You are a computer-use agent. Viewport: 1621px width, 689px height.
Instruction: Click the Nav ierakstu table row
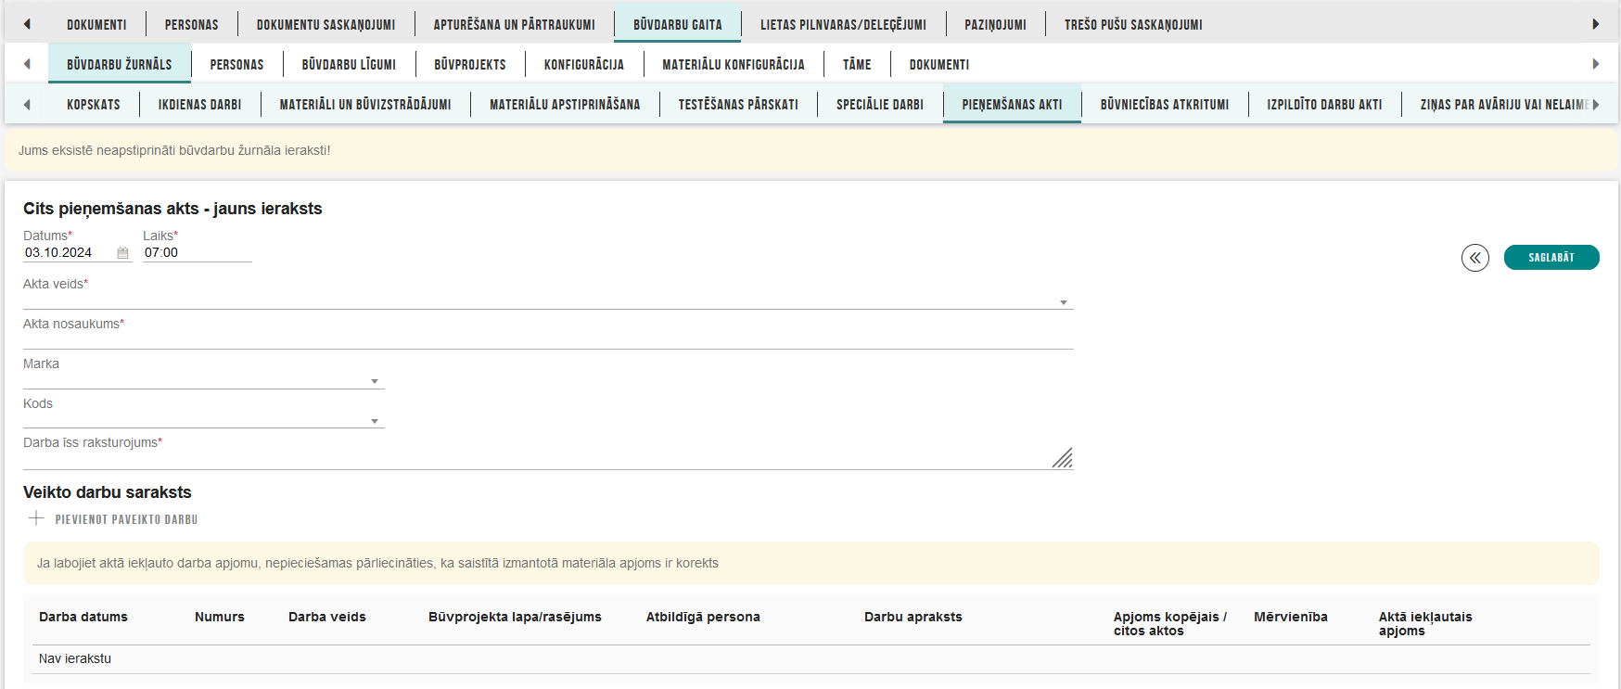[x=810, y=659]
